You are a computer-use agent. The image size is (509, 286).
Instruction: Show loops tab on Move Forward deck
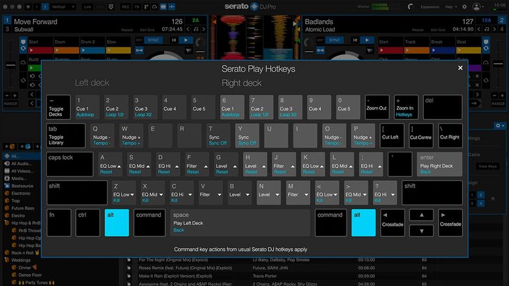(23, 49)
